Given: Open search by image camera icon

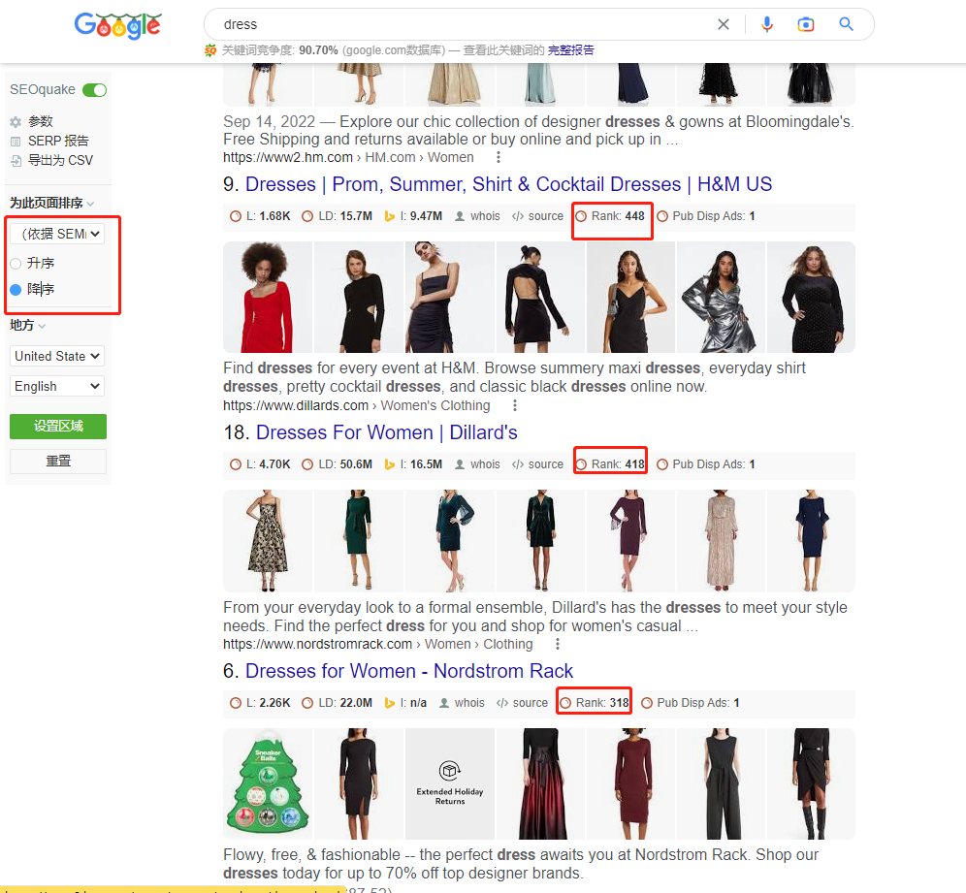Looking at the screenshot, I should point(806,24).
